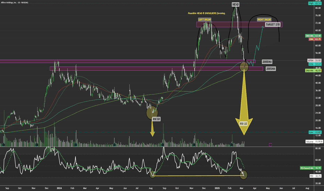Click the red EMA 63.35 price tag

(315, 39)
